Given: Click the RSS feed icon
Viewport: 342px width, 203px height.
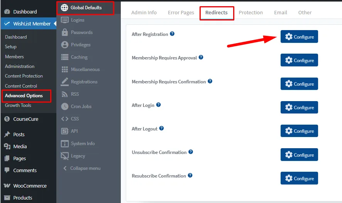Looking at the screenshot, I should coord(64,94).
